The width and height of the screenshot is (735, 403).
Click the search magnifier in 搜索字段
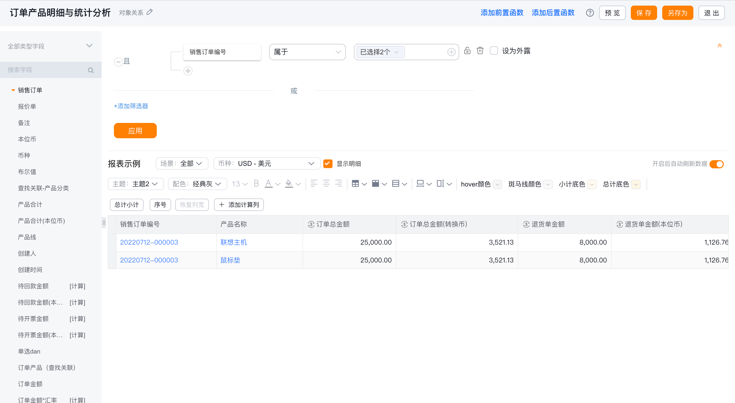pos(91,70)
